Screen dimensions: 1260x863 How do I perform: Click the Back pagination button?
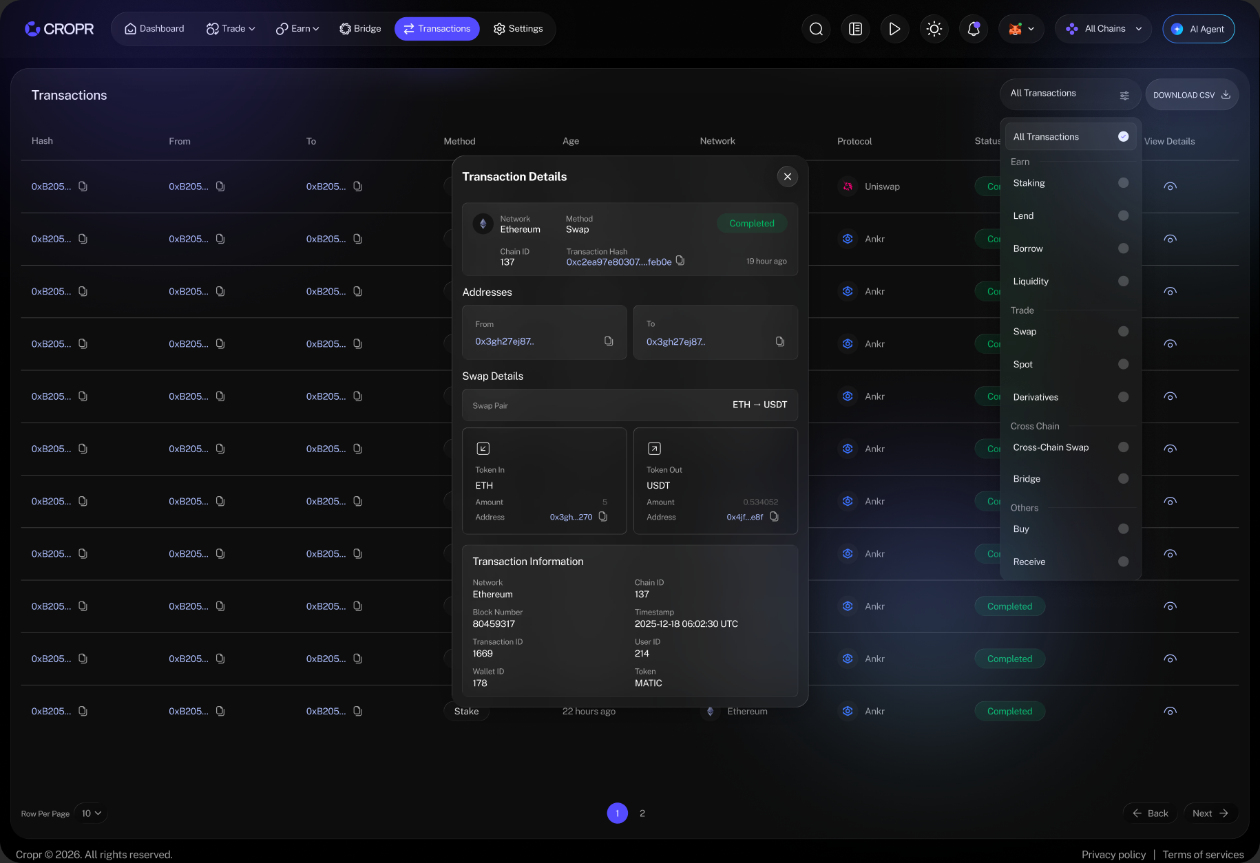(x=1151, y=813)
